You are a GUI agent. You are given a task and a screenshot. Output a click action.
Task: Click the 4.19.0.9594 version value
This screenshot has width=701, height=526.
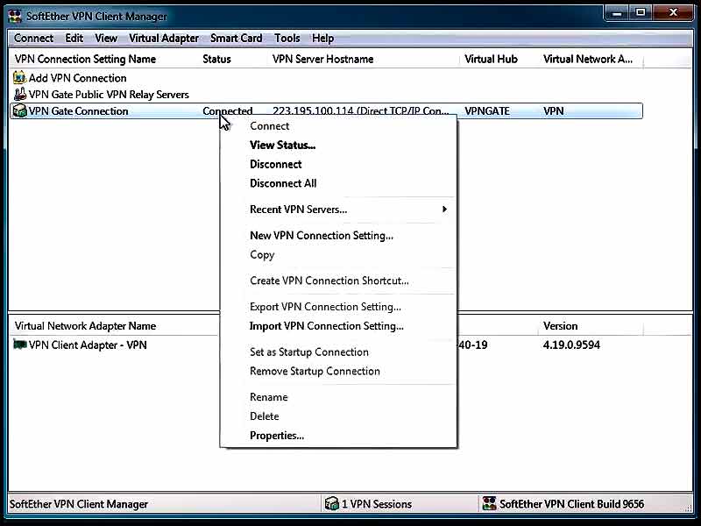click(571, 345)
